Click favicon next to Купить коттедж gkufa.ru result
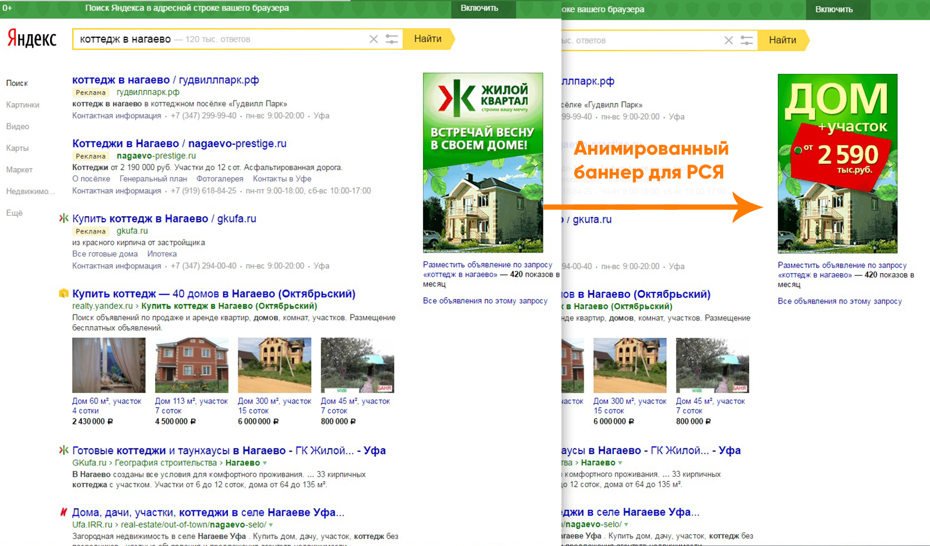930x546 pixels. (x=63, y=219)
